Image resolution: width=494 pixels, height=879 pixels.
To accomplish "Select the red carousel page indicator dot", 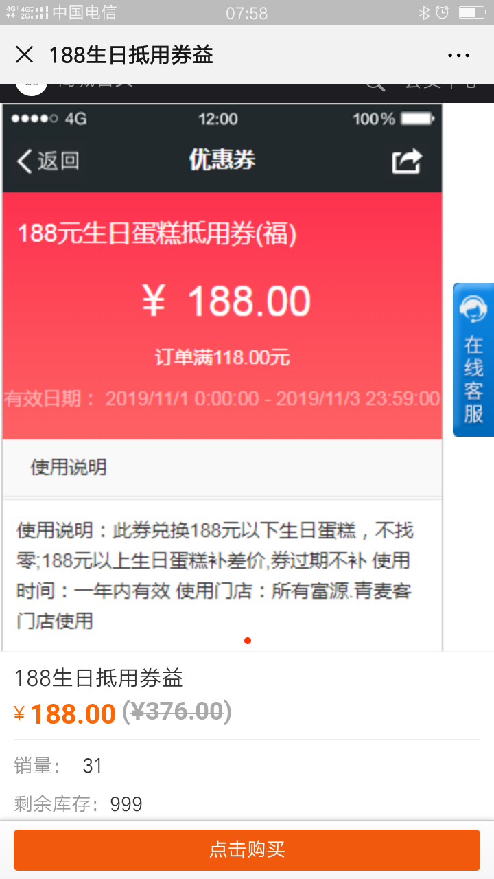I will coord(248,641).
